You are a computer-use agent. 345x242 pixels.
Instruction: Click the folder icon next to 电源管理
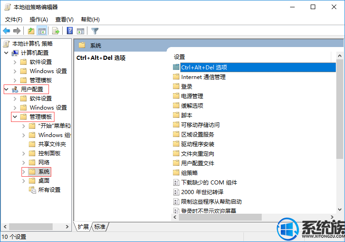click(176, 96)
